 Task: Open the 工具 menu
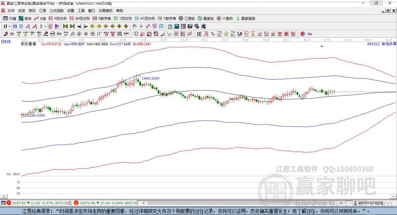click(x=81, y=10)
